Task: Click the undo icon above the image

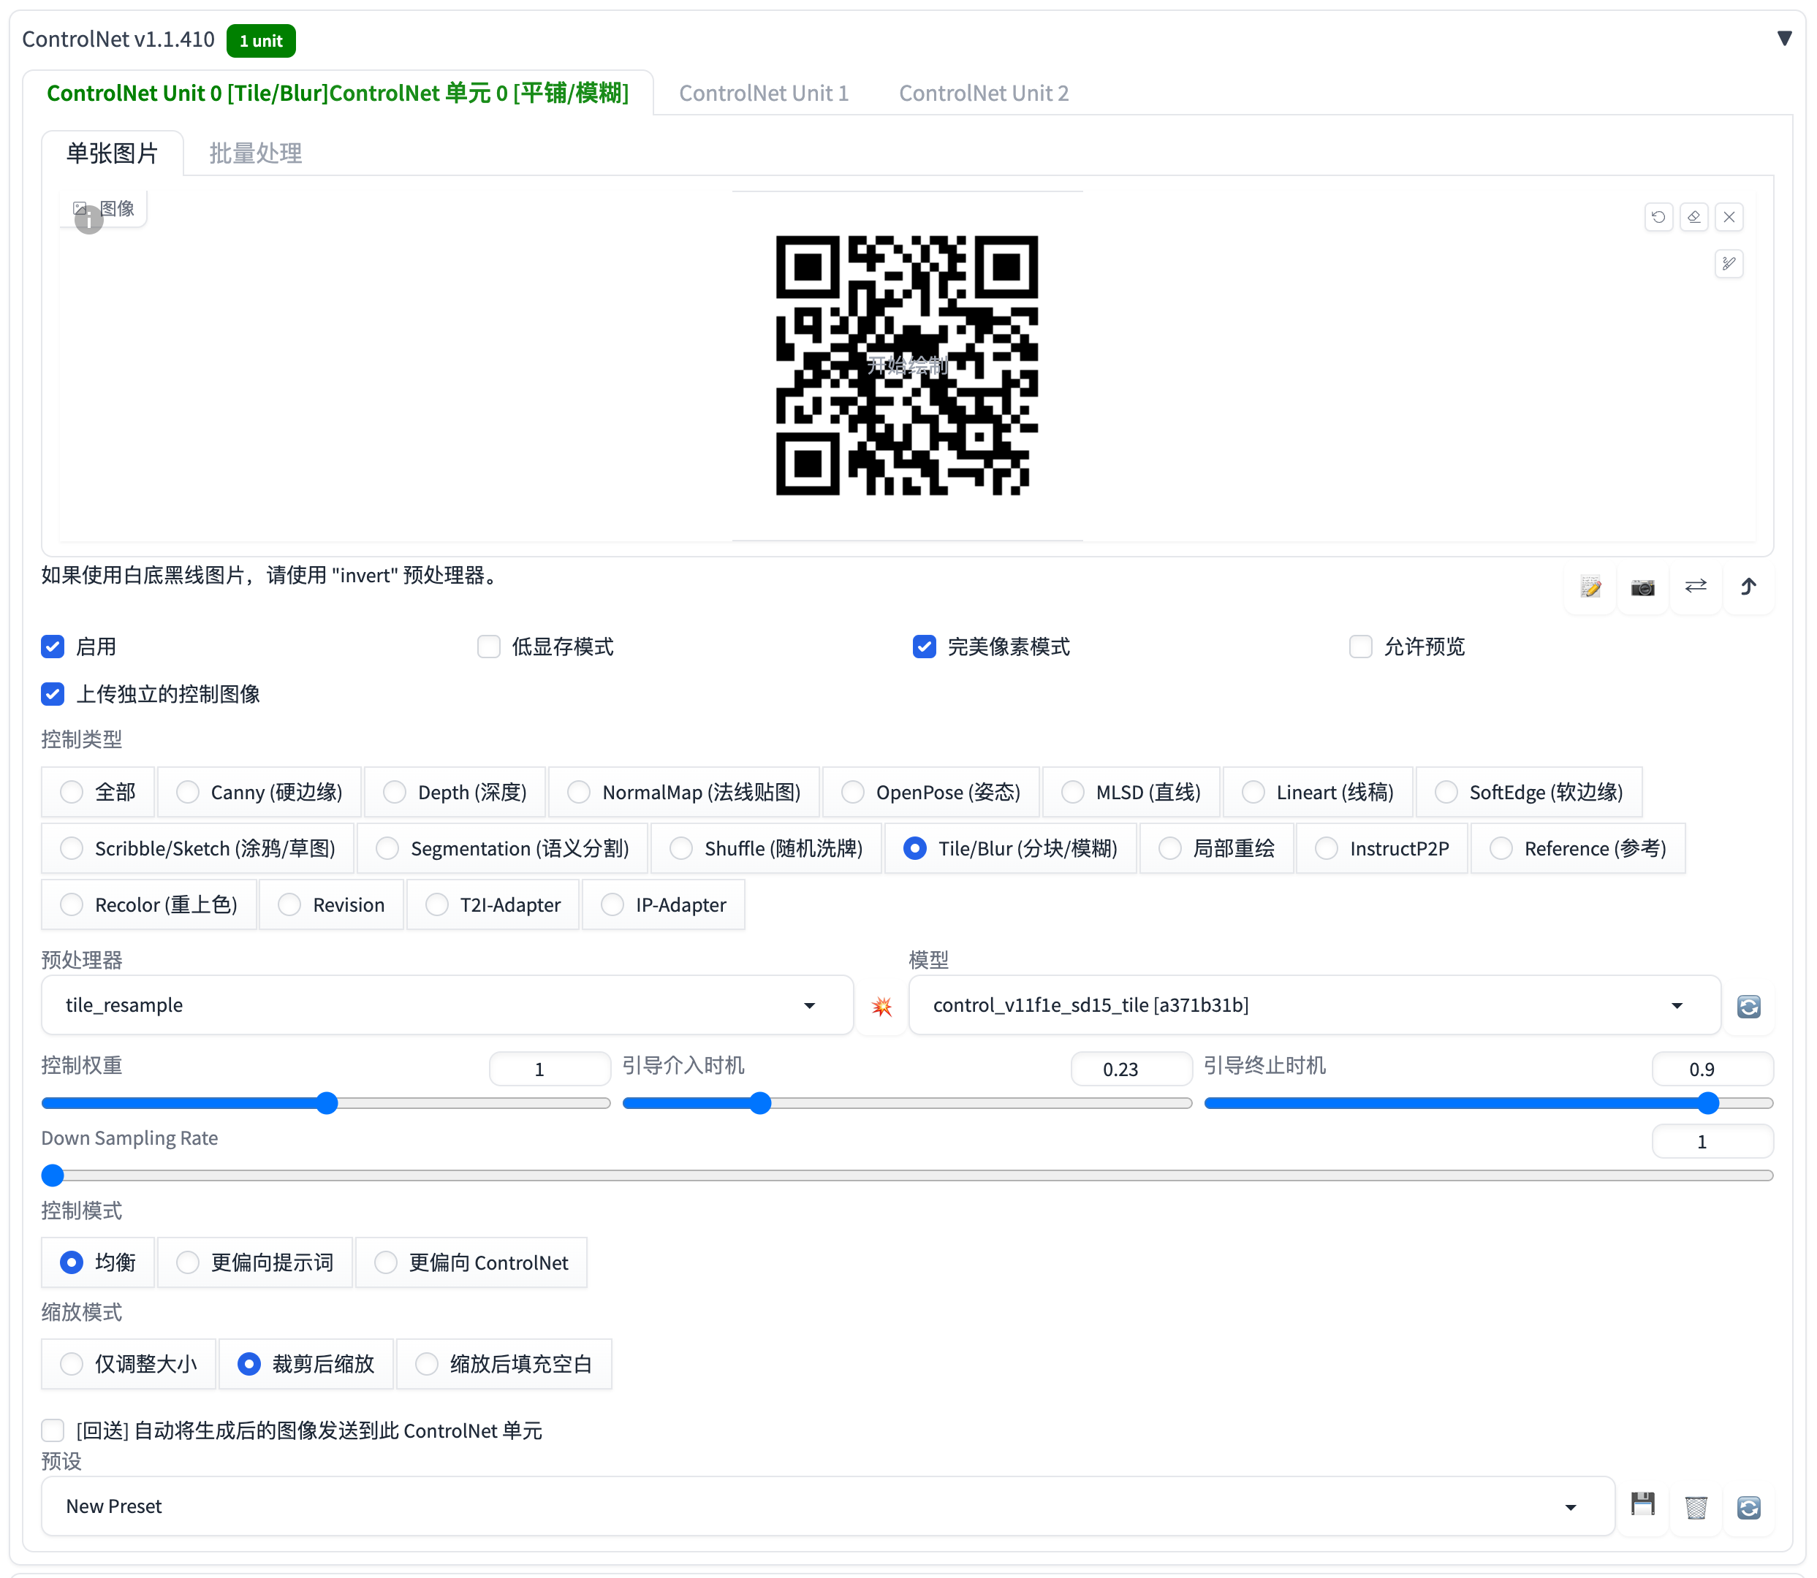Action: (1658, 217)
